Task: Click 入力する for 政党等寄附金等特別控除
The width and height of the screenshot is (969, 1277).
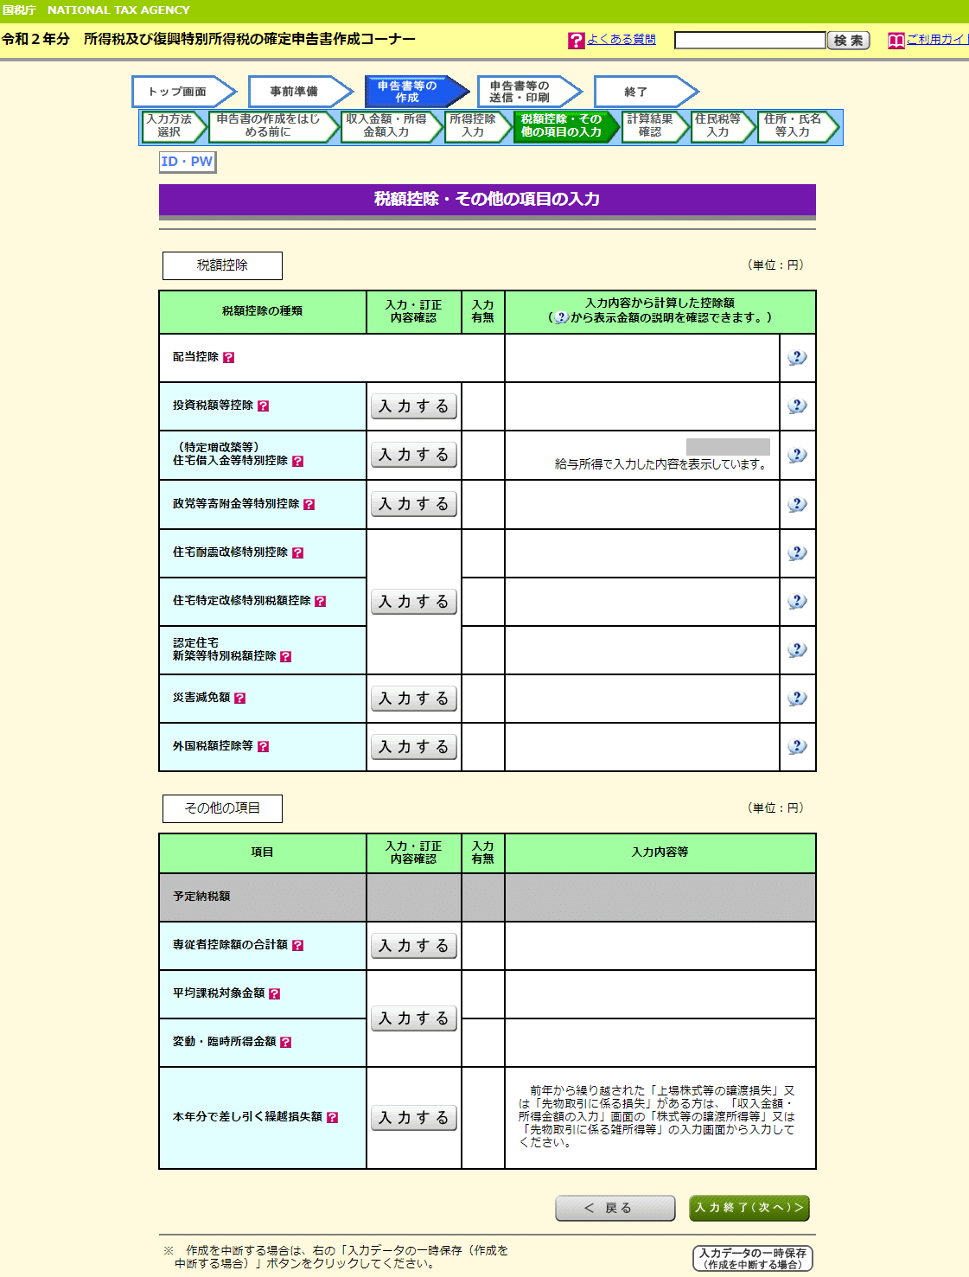Action: point(414,504)
